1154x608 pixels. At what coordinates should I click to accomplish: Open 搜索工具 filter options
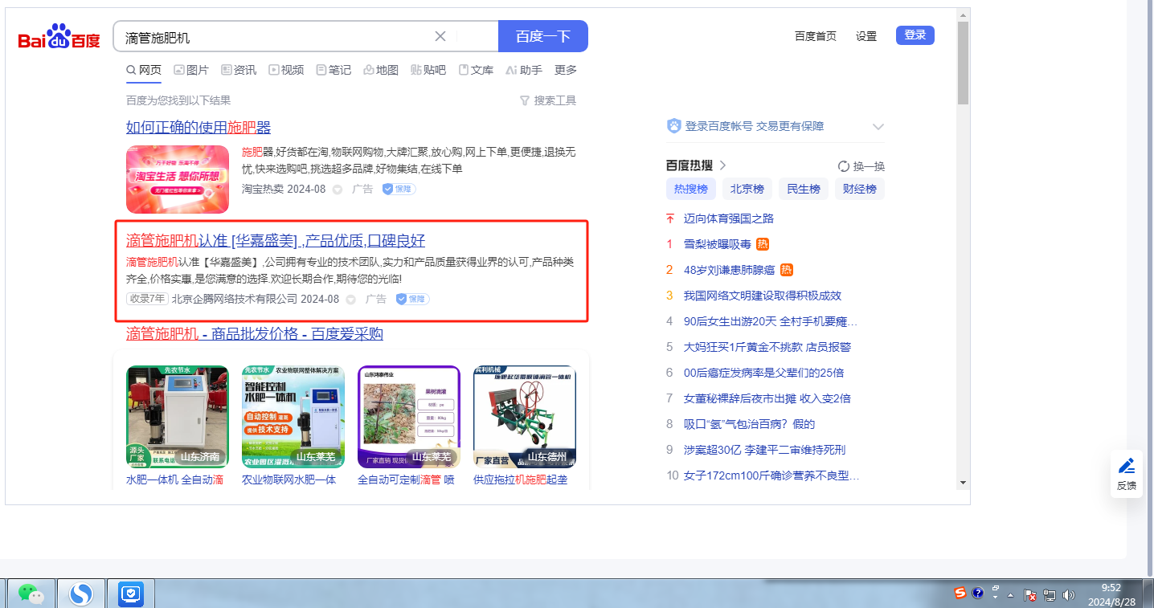(548, 100)
